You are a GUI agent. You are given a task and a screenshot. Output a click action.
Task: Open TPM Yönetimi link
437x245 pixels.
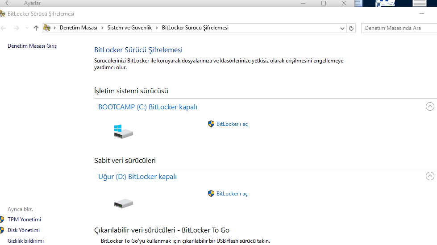[x=24, y=220]
